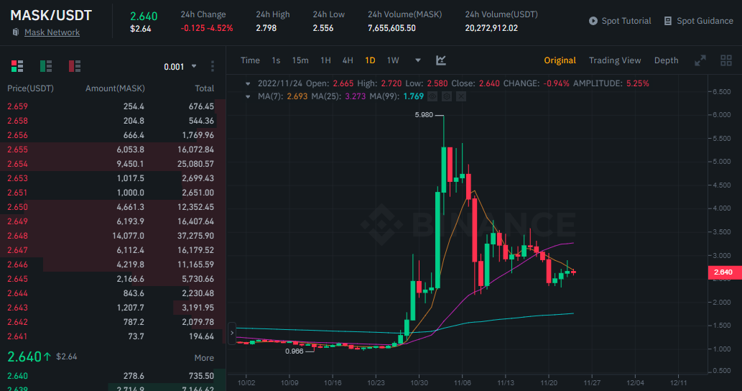Select the 2.659 ask price row
This screenshot has width=742, height=391.
click(113, 106)
